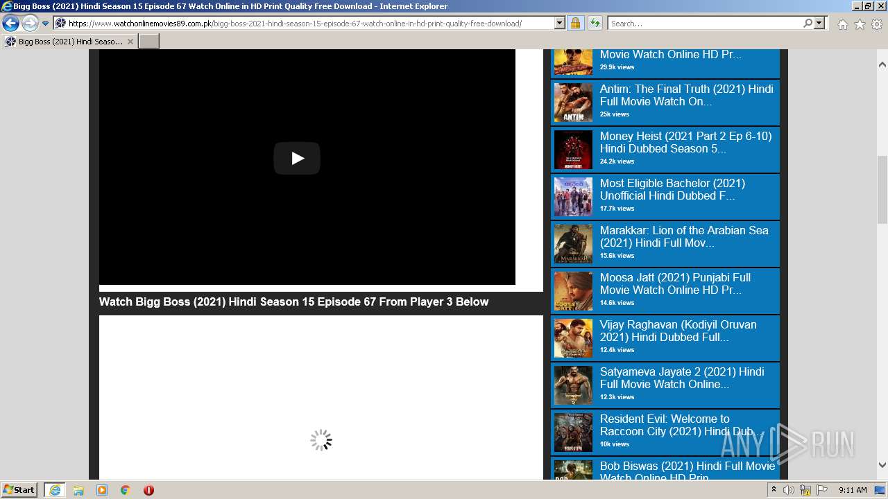Play the video in the black player
888x499 pixels.
point(297,159)
